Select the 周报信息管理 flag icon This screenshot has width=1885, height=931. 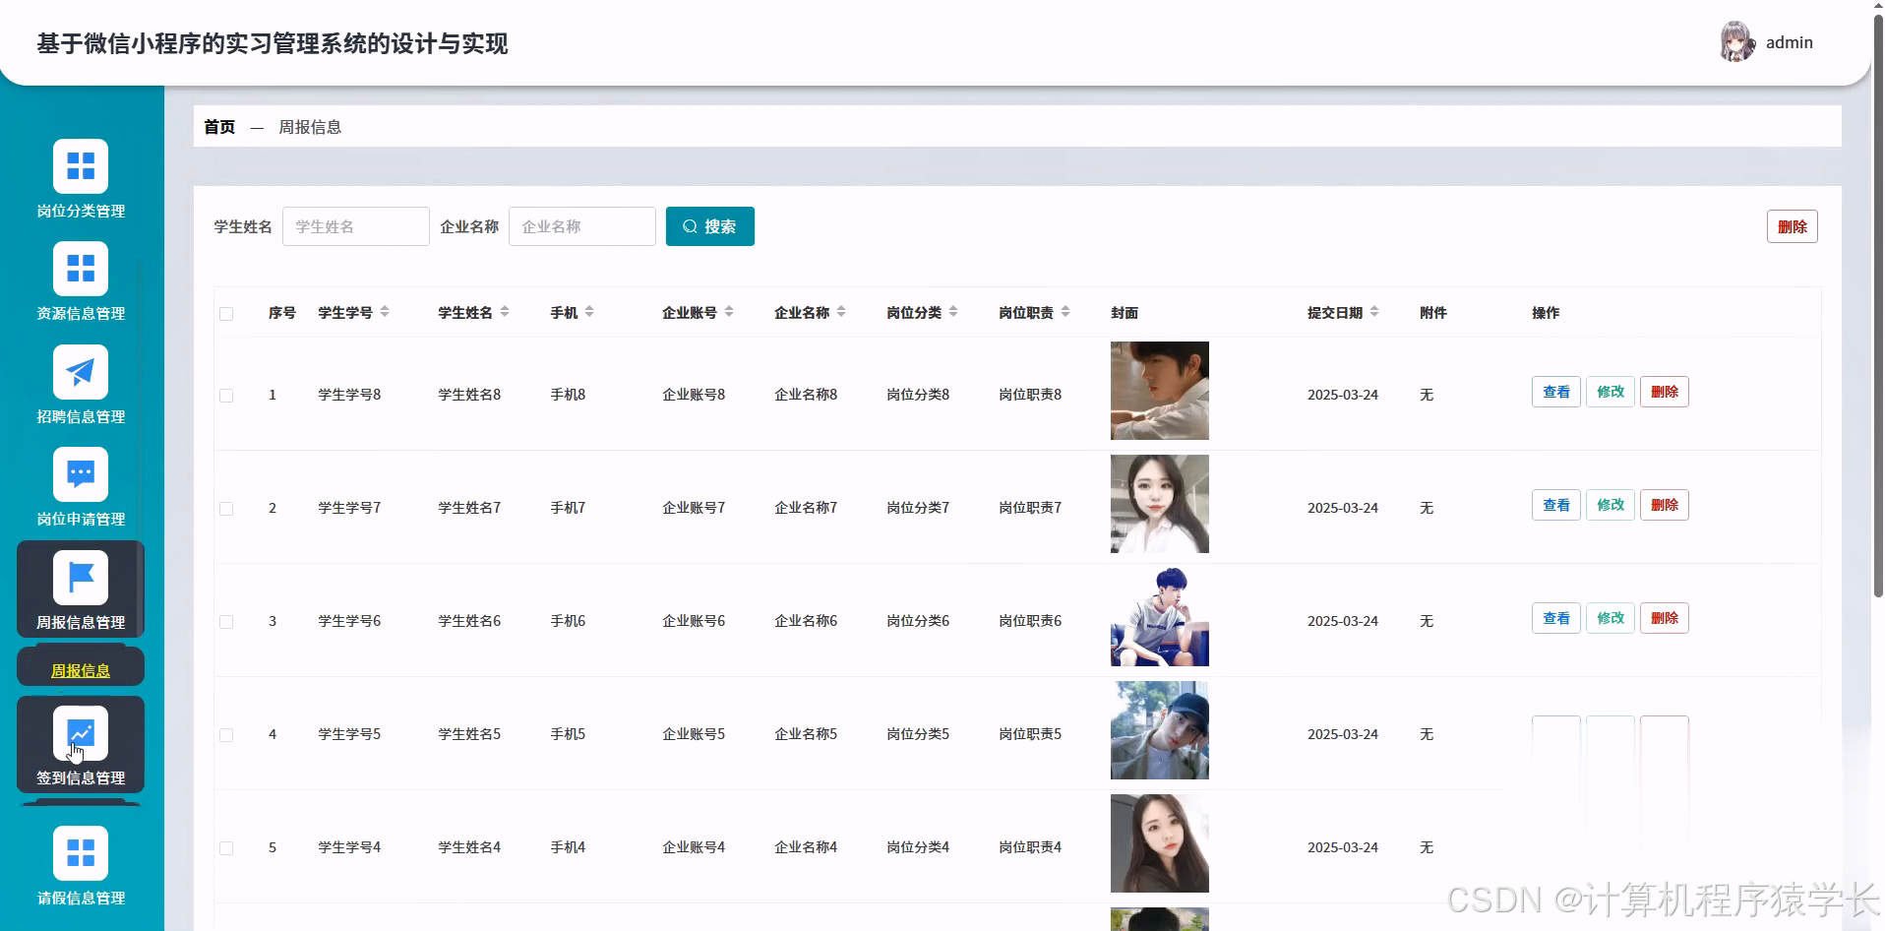coord(81,578)
